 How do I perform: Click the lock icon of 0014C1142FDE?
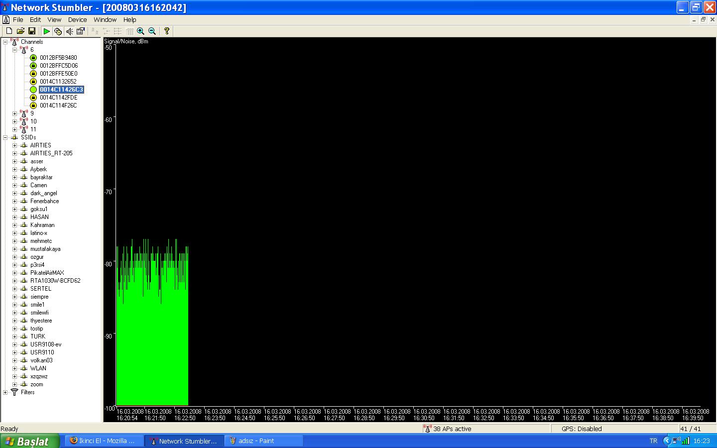pos(33,98)
